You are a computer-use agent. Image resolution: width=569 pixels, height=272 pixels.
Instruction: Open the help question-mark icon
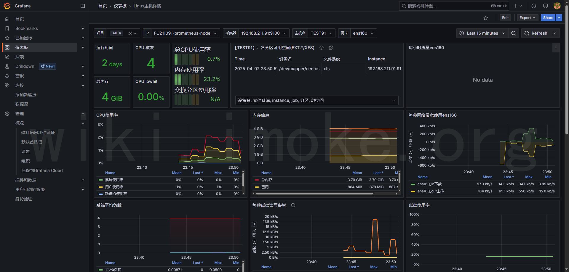[534, 6]
